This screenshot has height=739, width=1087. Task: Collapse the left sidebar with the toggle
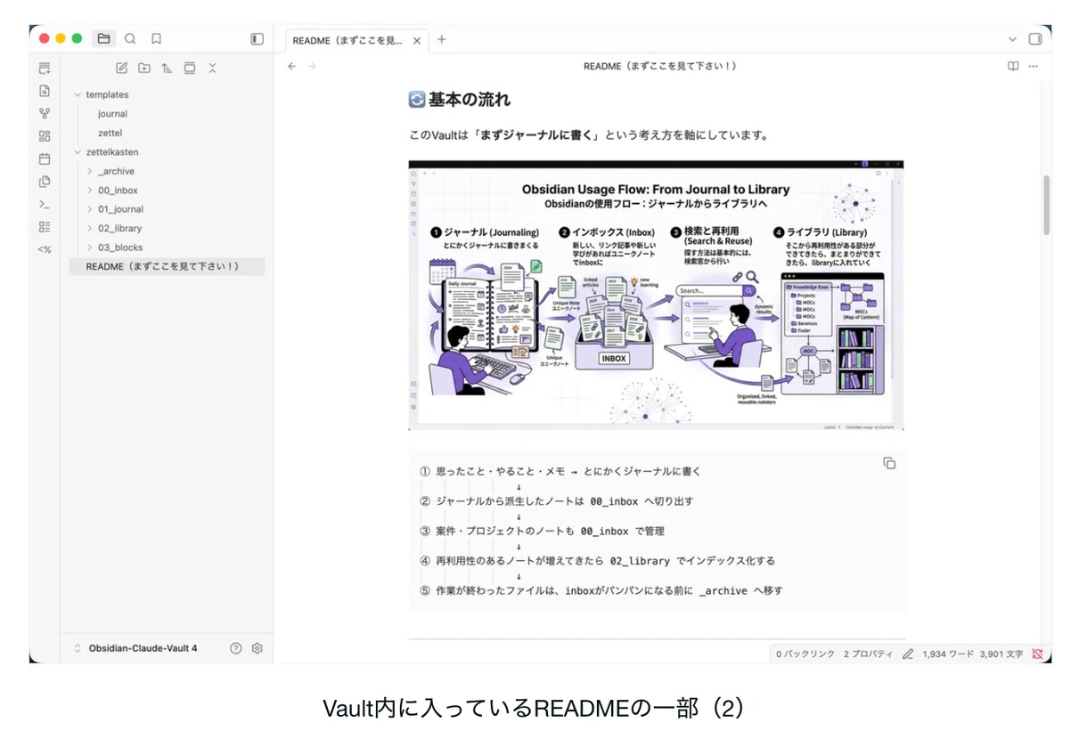point(257,39)
